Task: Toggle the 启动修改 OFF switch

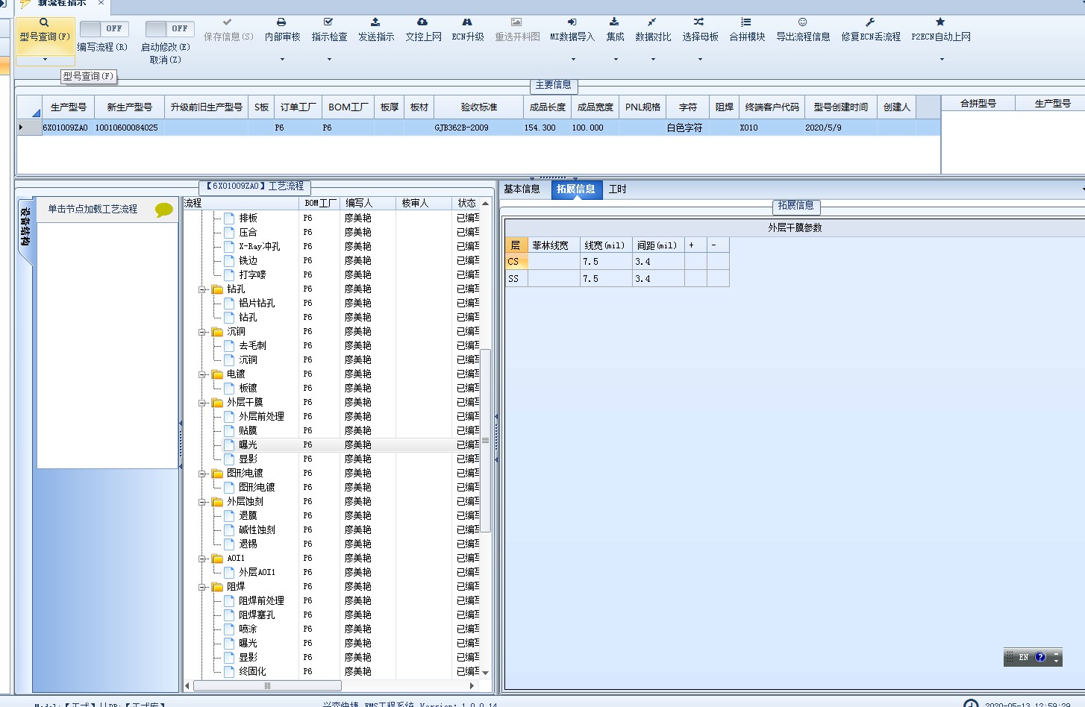Action: click(169, 28)
